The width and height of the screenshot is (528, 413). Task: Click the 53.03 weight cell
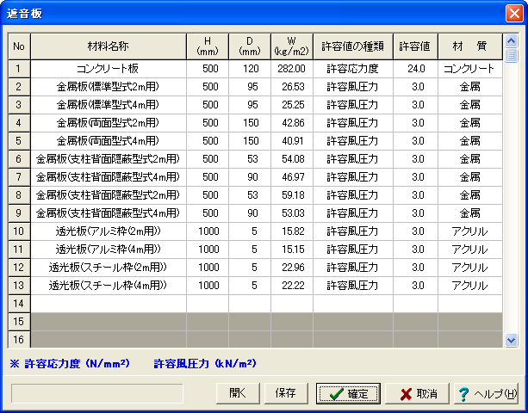[x=292, y=213]
